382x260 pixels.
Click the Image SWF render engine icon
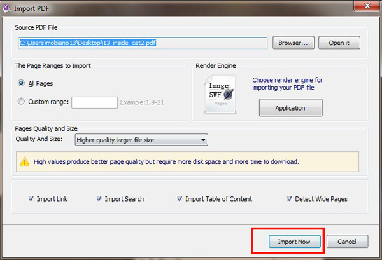click(220, 94)
